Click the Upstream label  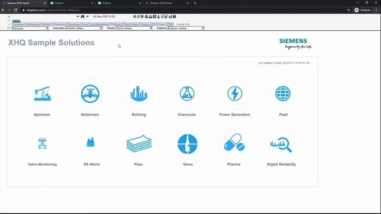42,115
